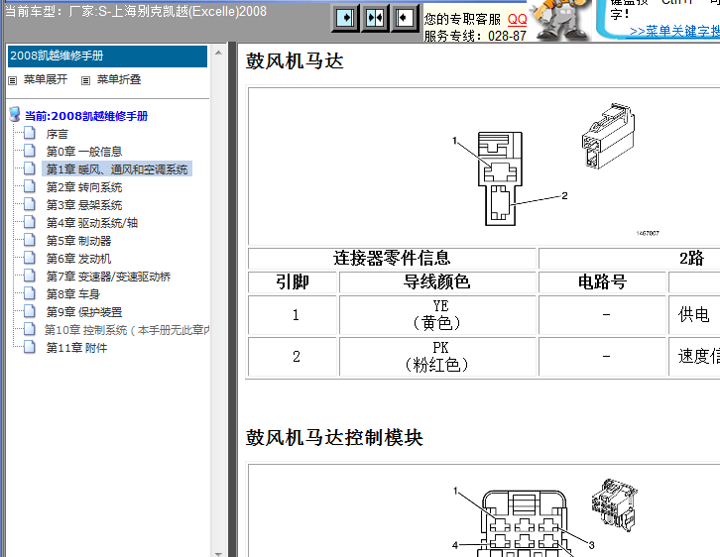Click the 菜单展开 expand-all link

46,80
